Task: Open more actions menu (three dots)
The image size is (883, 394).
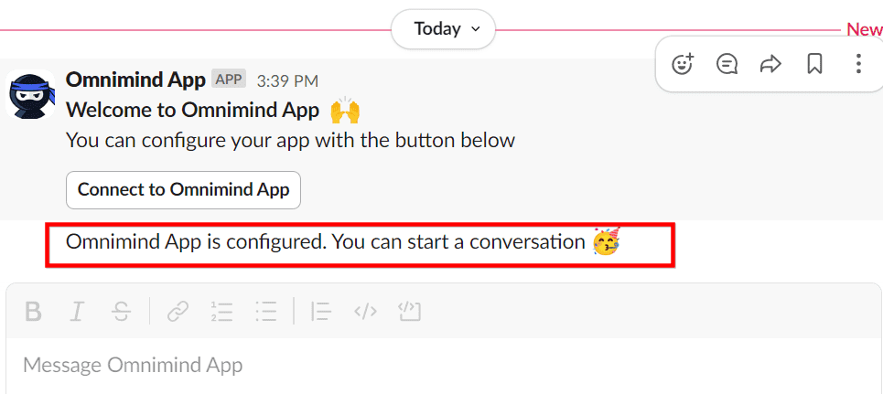Action: pyautogui.click(x=857, y=64)
